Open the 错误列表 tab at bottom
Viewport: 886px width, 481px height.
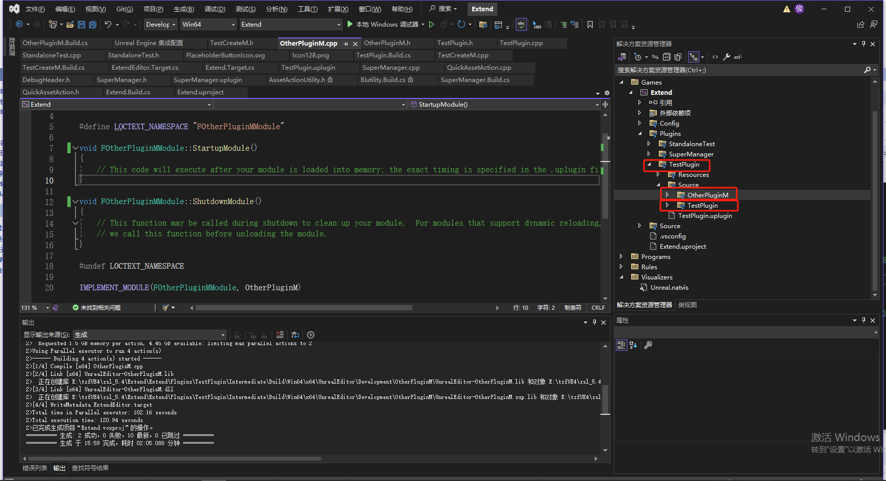(35, 468)
